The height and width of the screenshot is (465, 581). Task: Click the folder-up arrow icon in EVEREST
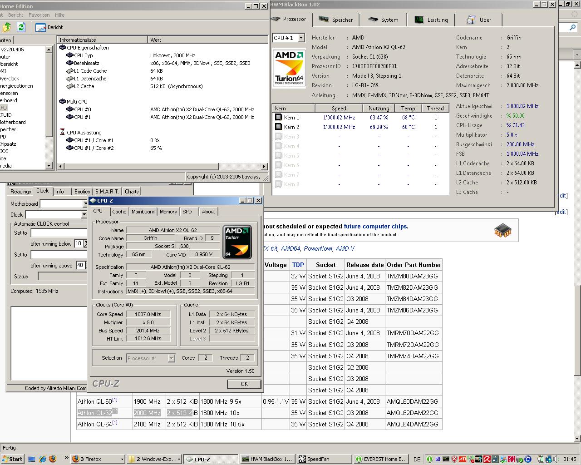coord(6,27)
